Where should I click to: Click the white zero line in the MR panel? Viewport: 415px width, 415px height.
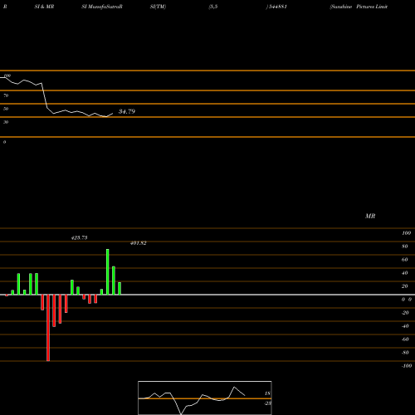point(207,295)
